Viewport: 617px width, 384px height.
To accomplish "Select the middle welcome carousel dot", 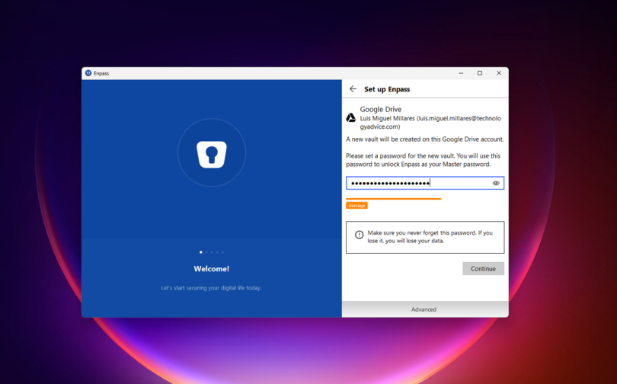I will click(x=212, y=251).
